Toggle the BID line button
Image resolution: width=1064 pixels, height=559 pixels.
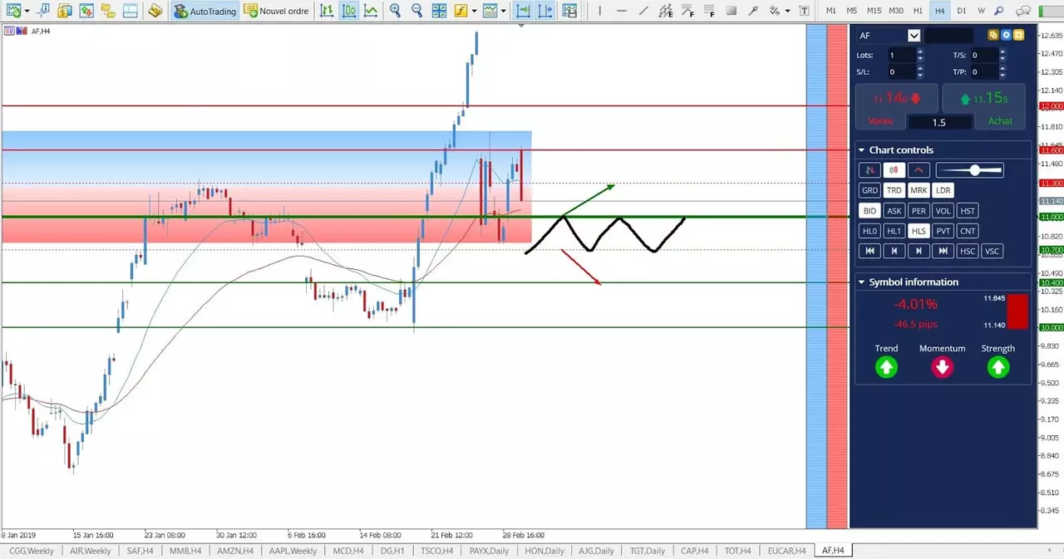tap(869, 211)
